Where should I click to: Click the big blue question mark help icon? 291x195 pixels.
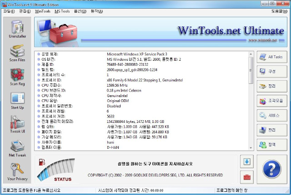coord(272,169)
